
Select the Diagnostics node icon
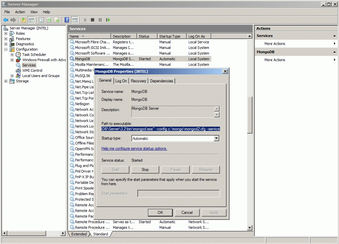click(12, 44)
